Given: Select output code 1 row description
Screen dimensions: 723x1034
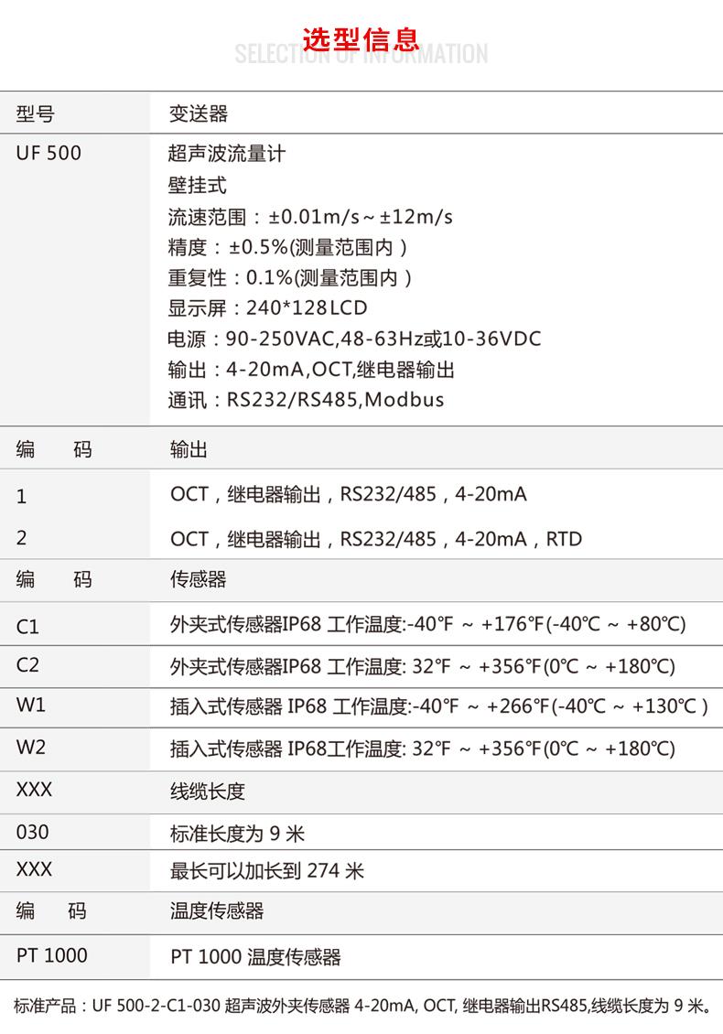Looking at the screenshot, I should 348,494.
